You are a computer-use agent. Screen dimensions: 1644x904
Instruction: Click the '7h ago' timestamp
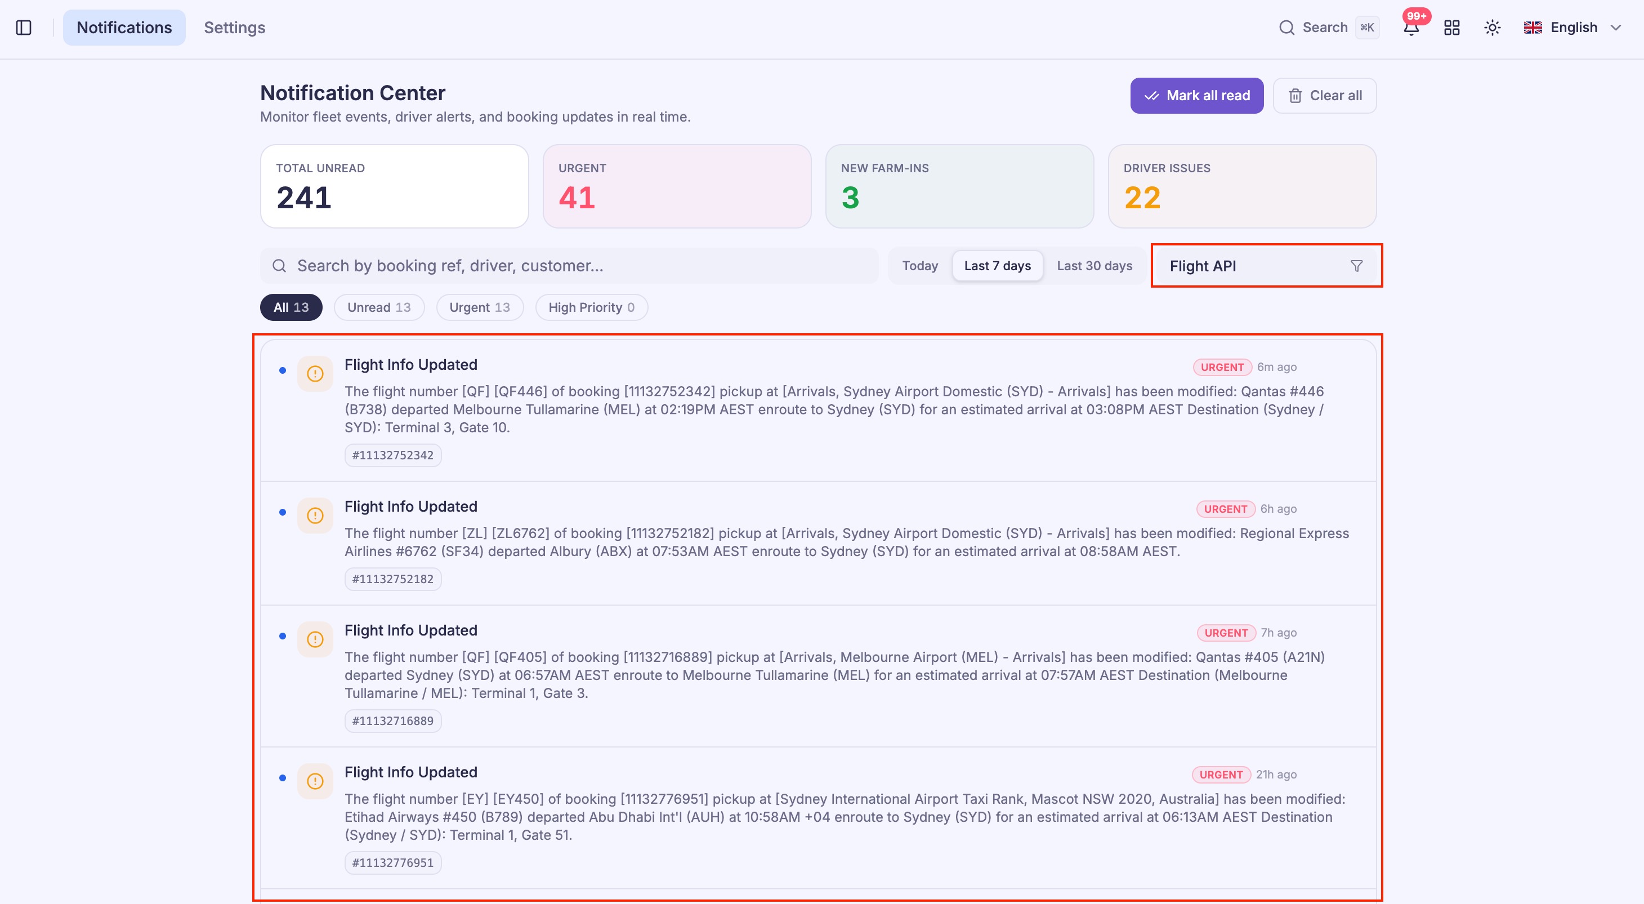point(1279,632)
